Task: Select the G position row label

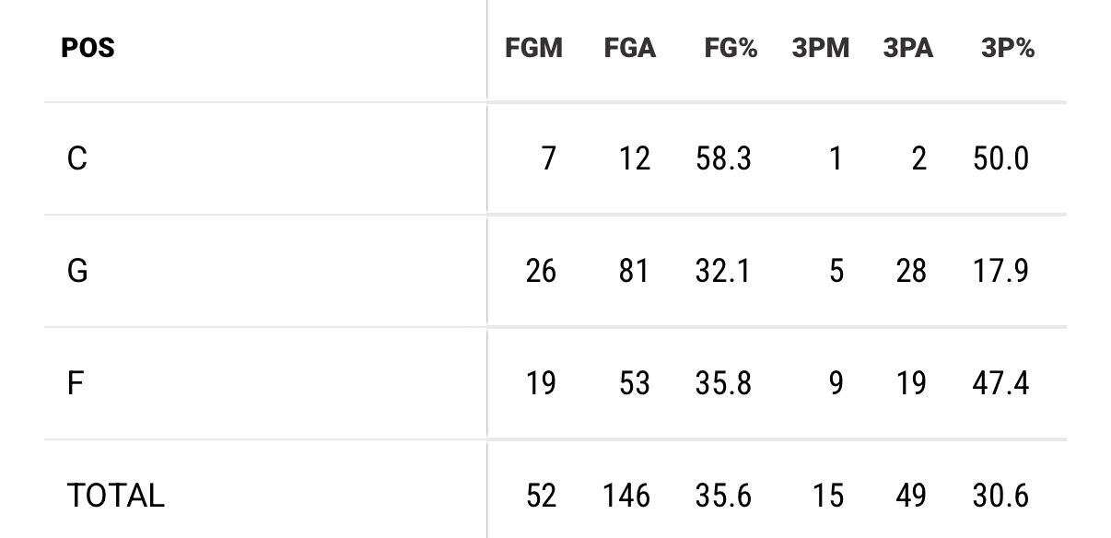Action: (78, 272)
